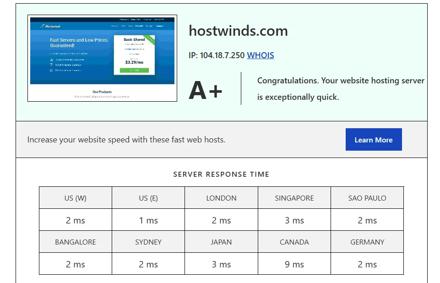Click the A+ grade rating

(206, 90)
